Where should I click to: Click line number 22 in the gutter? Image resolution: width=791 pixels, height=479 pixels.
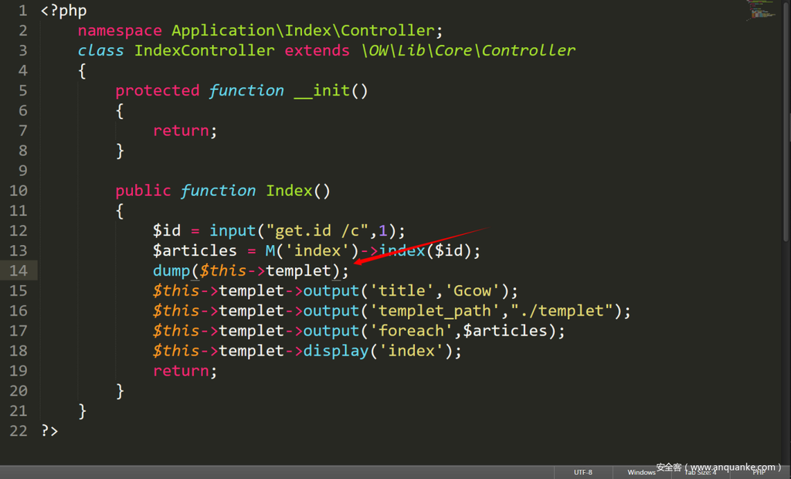[x=19, y=431]
